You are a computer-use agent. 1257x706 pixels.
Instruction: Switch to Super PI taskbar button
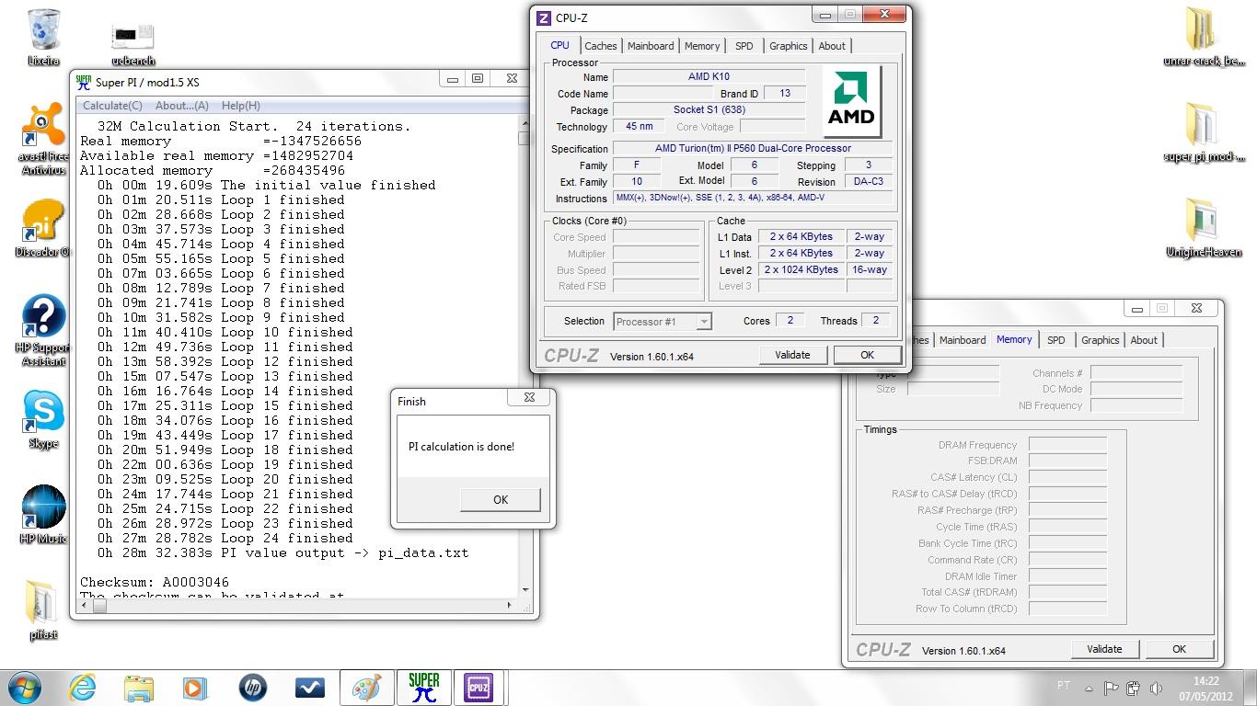click(423, 688)
